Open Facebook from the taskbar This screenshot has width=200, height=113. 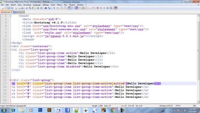click(67, 110)
